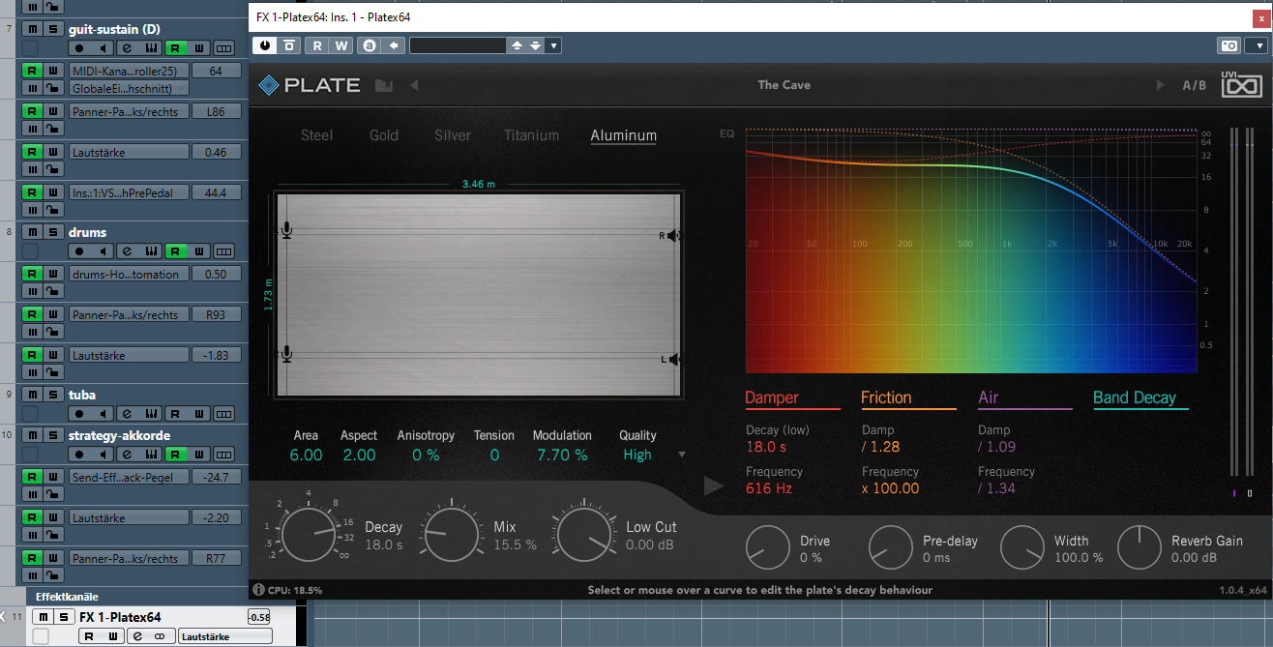Click the Area value 6.00

[x=307, y=455]
